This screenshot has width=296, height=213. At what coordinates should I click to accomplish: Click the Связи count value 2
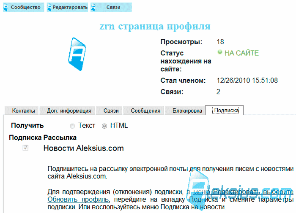(218, 92)
